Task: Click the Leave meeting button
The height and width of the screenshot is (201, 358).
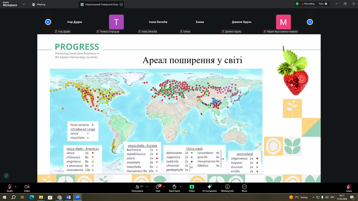Action: pos(349,187)
